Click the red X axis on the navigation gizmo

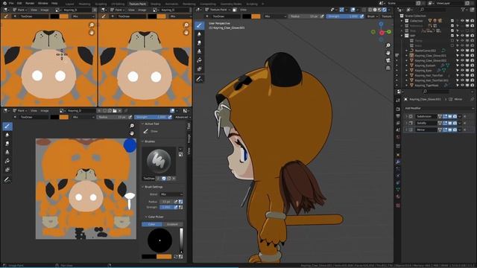pyautogui.click(x=382, y=33)
